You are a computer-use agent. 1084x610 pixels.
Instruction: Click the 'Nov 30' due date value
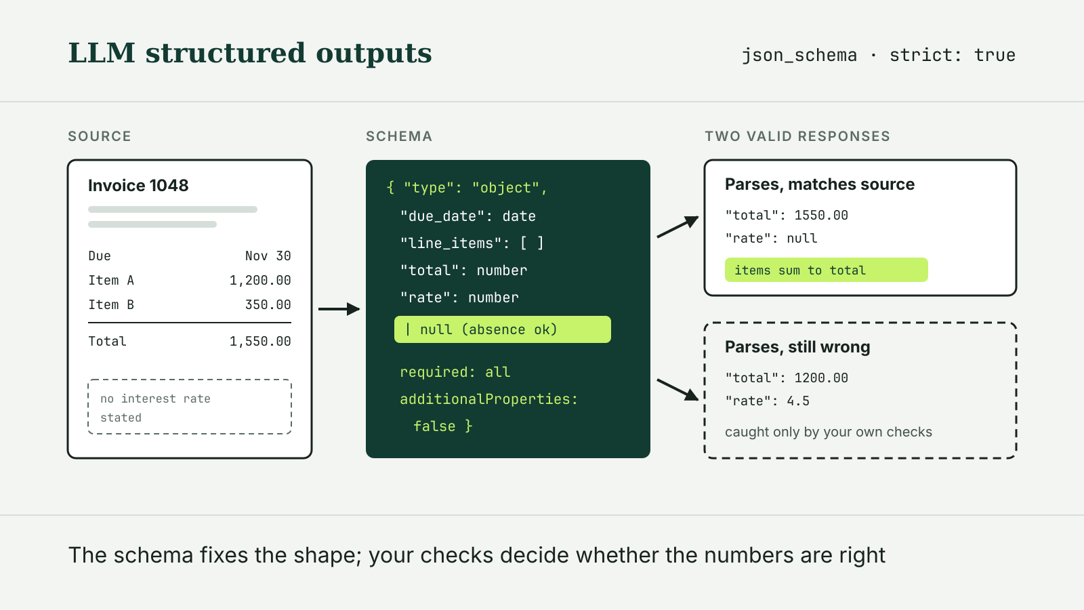pos(268,256)
